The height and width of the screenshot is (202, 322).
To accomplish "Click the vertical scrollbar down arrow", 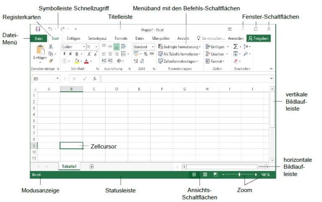I will click(x=272, y=160).
